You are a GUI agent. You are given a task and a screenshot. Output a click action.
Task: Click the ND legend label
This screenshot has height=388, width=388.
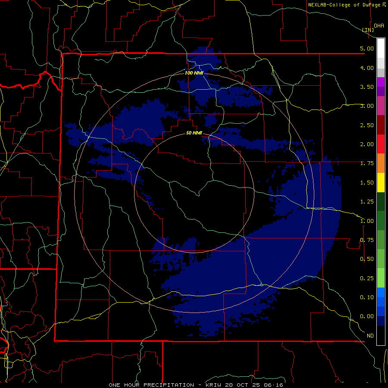pos(370,336)
